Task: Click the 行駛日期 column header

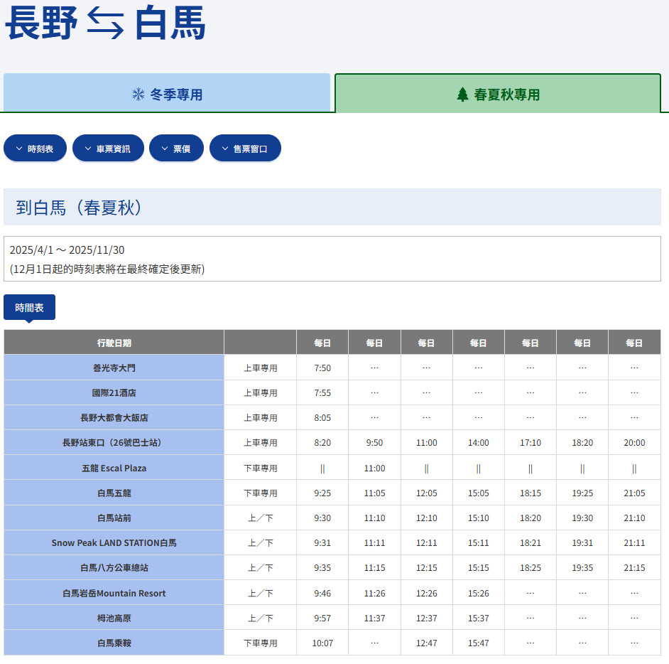Action: pos(114,343)
